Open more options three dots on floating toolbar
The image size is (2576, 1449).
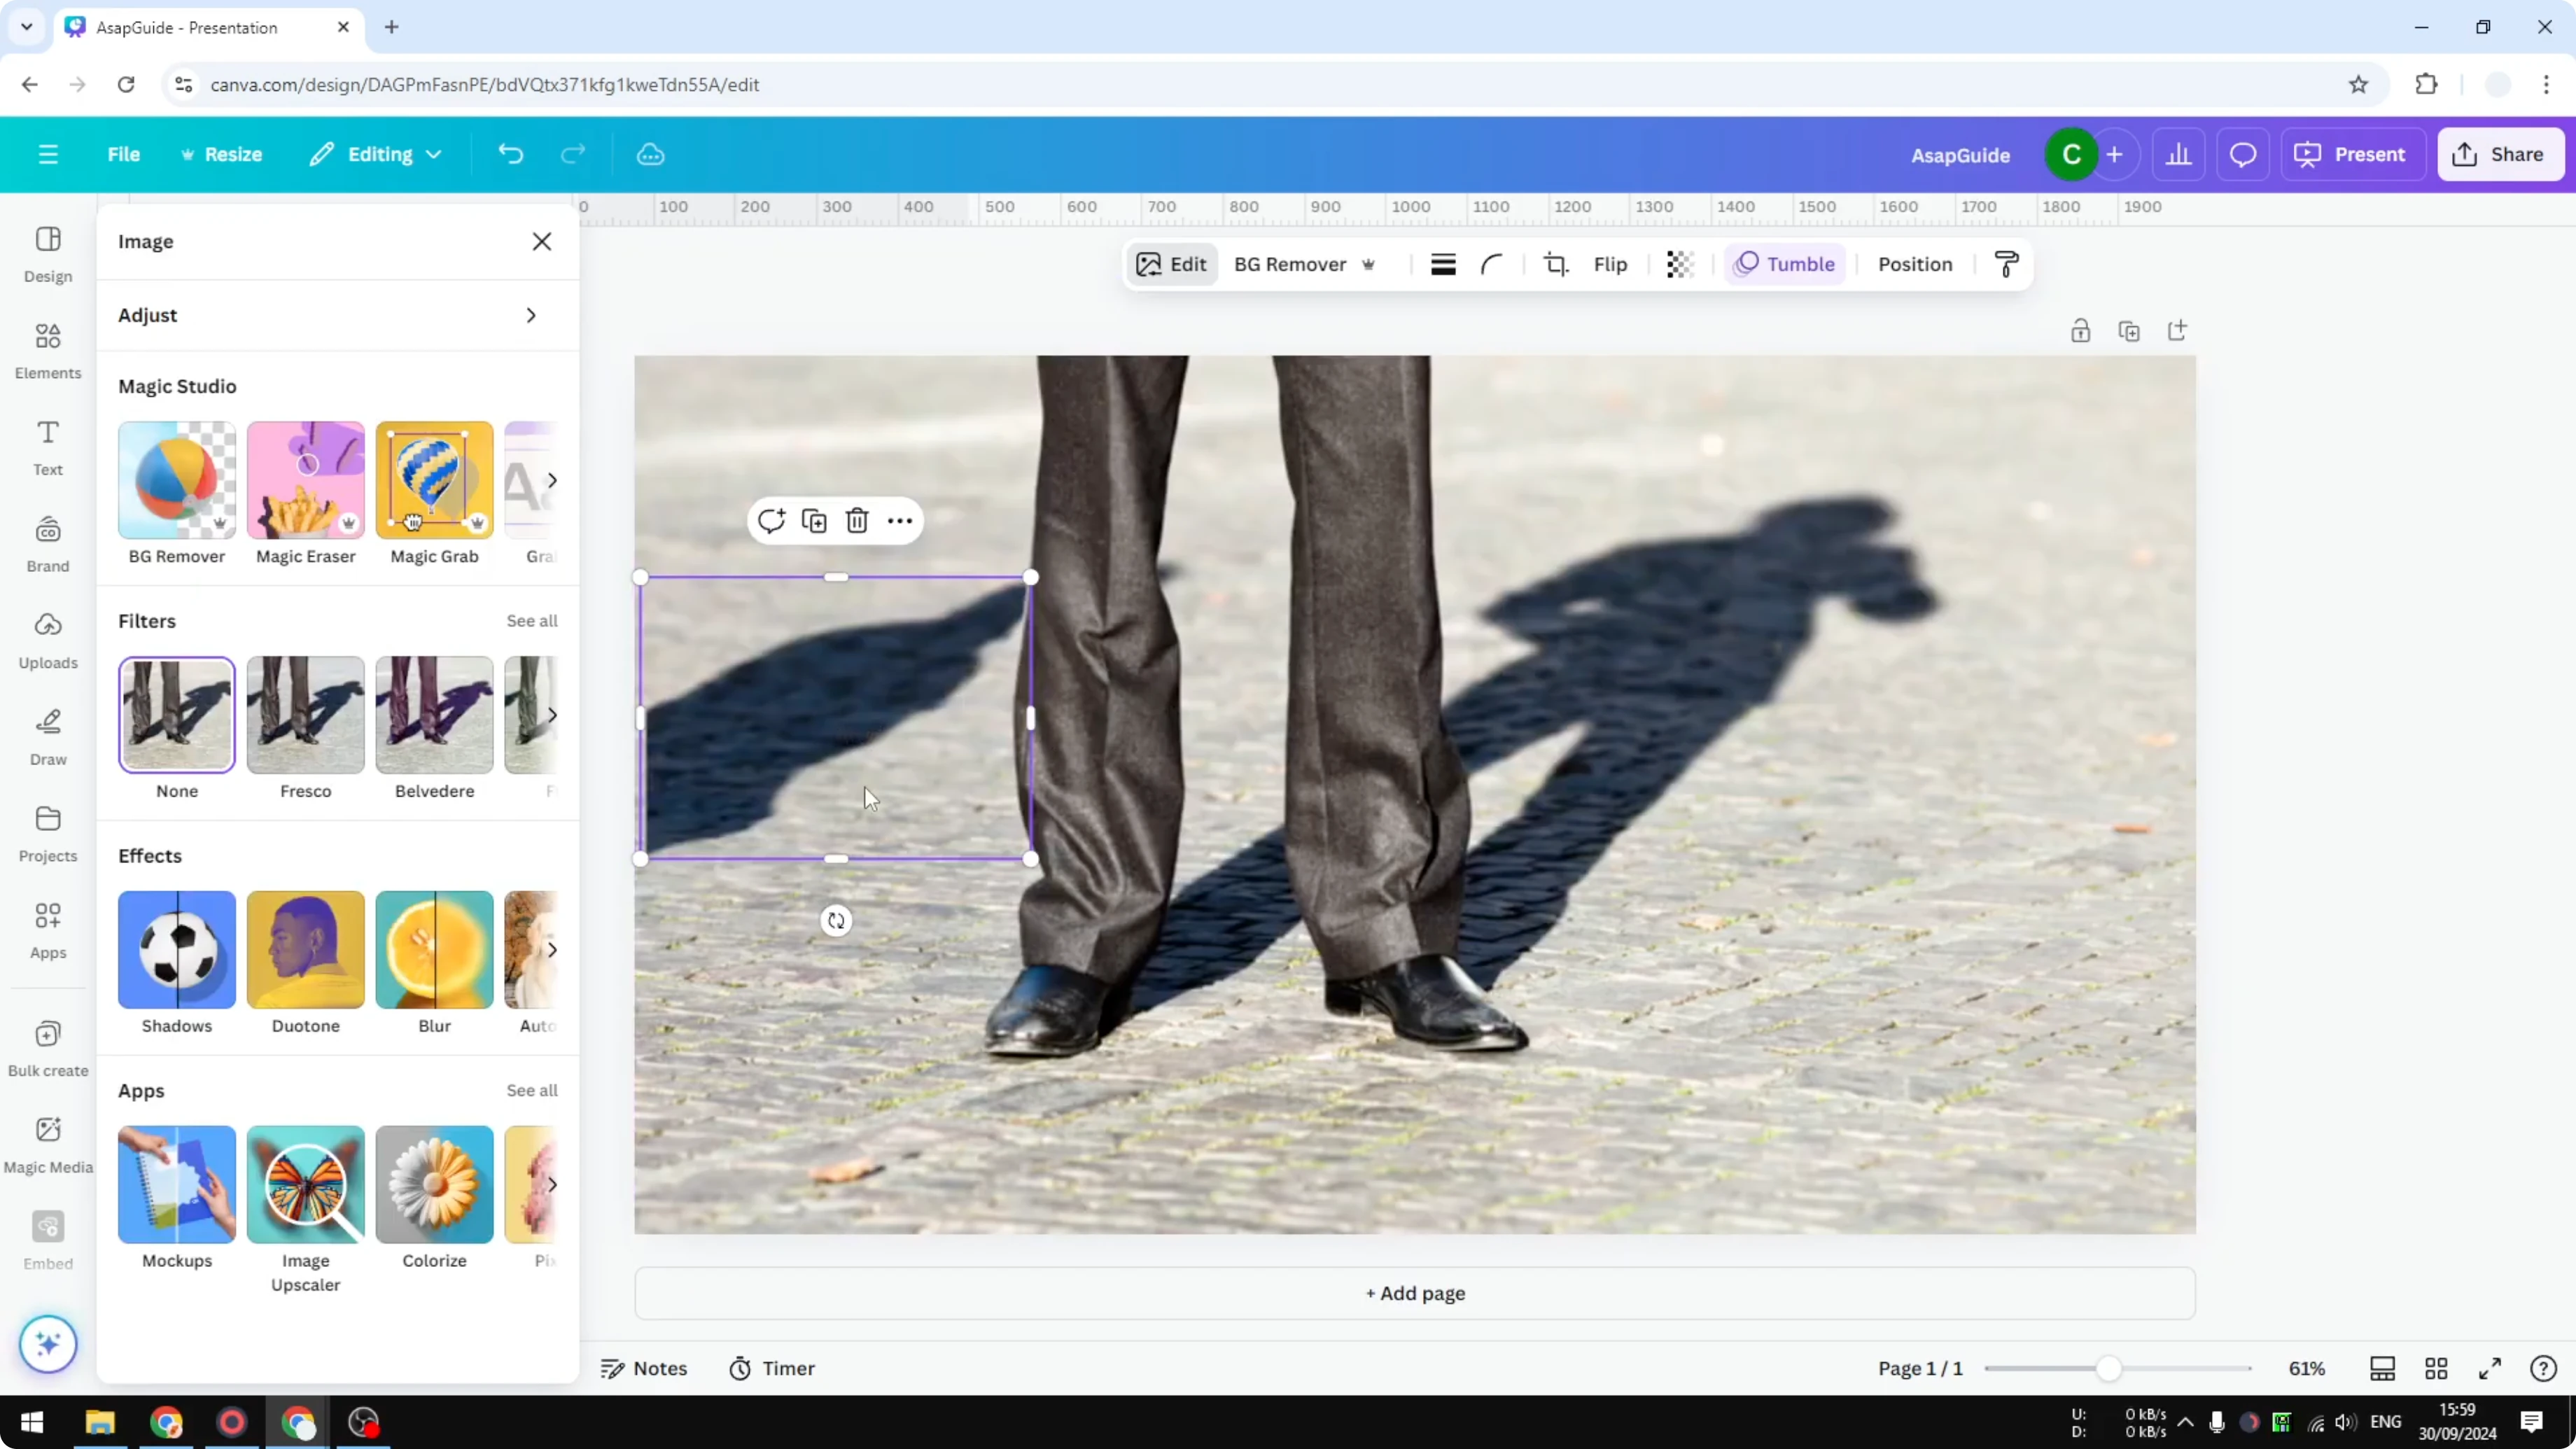900,521
